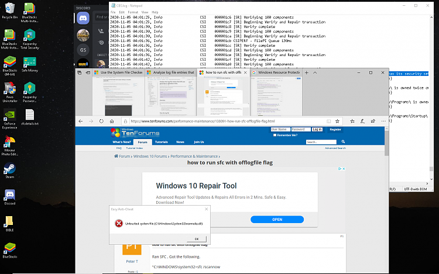Click TenForums search magnifier icon
The width and height of the screenshot is (439, 274).
pos(343,142)
